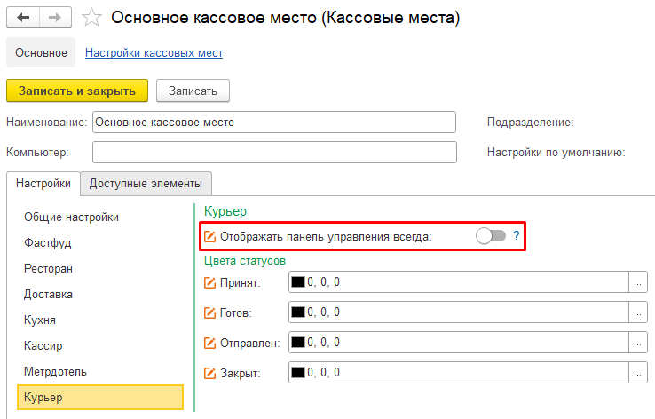Click Записать и закрыть button

[77, 91]
